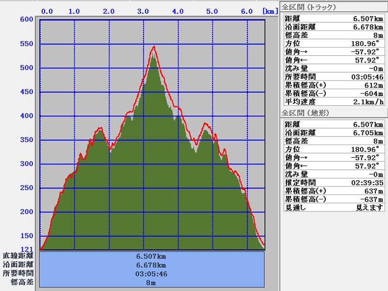Click the 6.0 km mark on distance axis
Image resolution: width=388 pixels, height=291 pixels.
click(x=246, y=11)
